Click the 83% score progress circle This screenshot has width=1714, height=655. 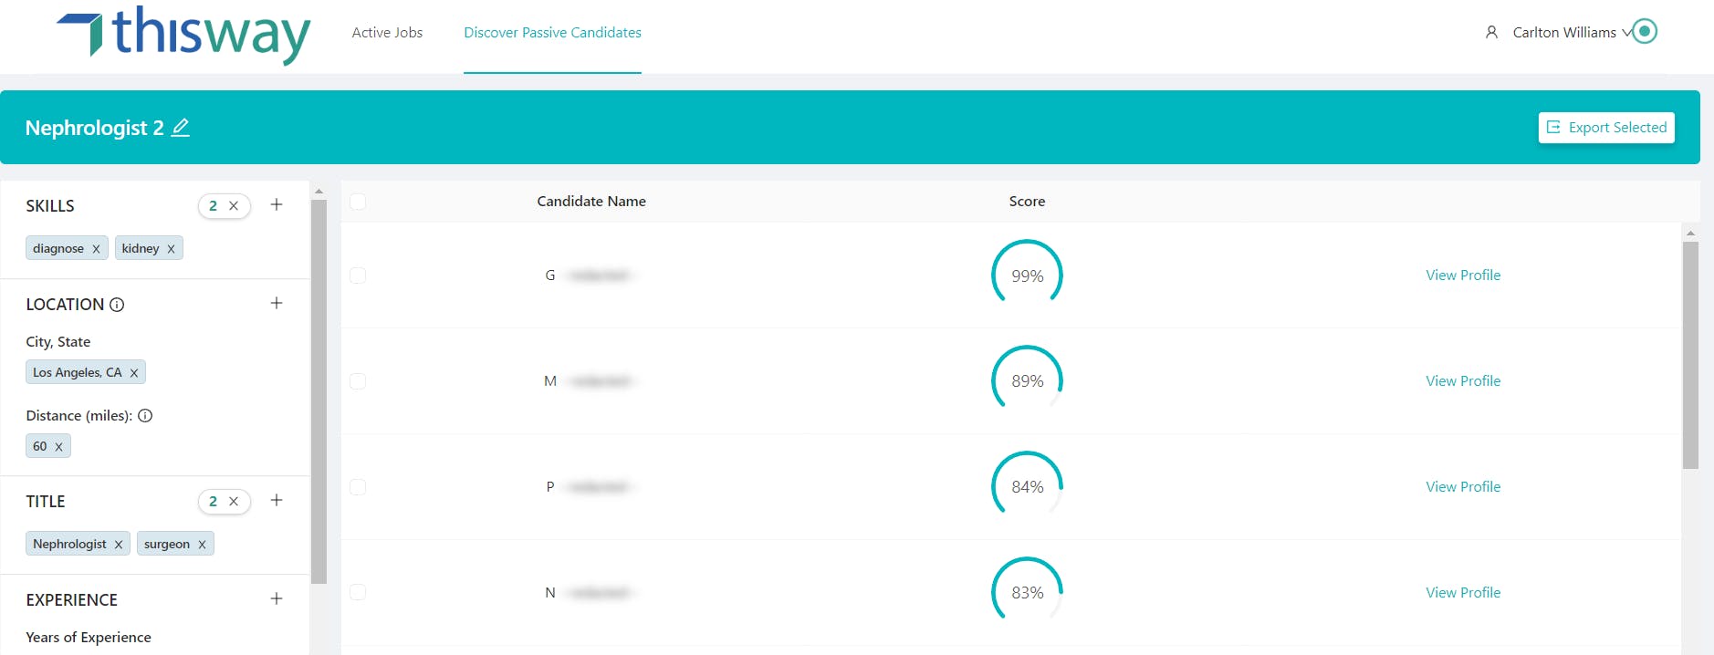(1027, 592)
